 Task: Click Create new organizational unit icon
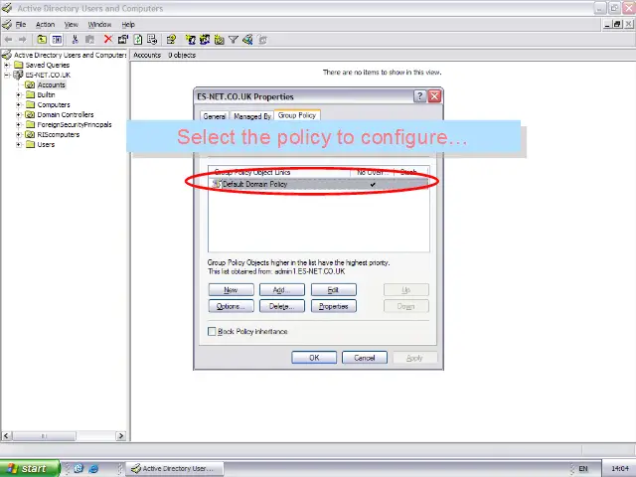[219, 40]
